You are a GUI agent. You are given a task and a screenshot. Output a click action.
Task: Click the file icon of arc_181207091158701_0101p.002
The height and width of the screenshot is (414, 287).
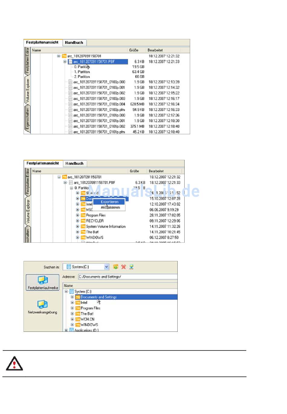[x=70, y=126]
